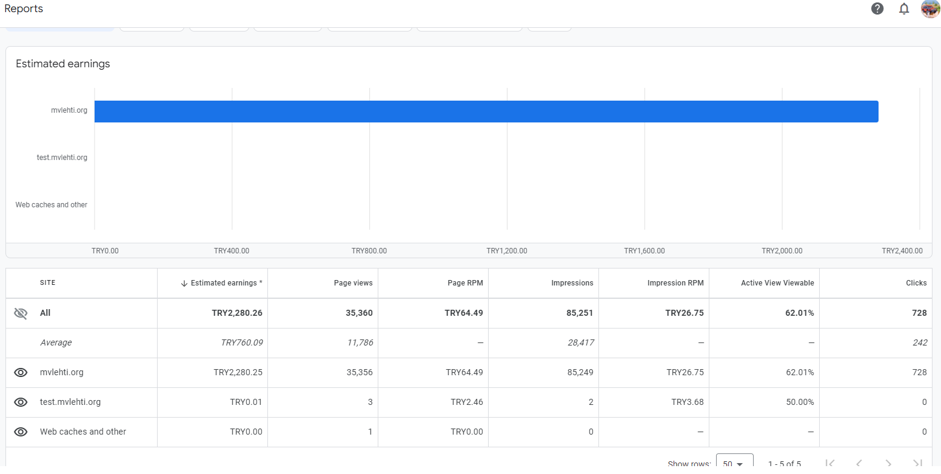The width and height of the screenshot is (941, 474).
Task: Sort by the Page views column header
Action: click(x=353, y=283)
